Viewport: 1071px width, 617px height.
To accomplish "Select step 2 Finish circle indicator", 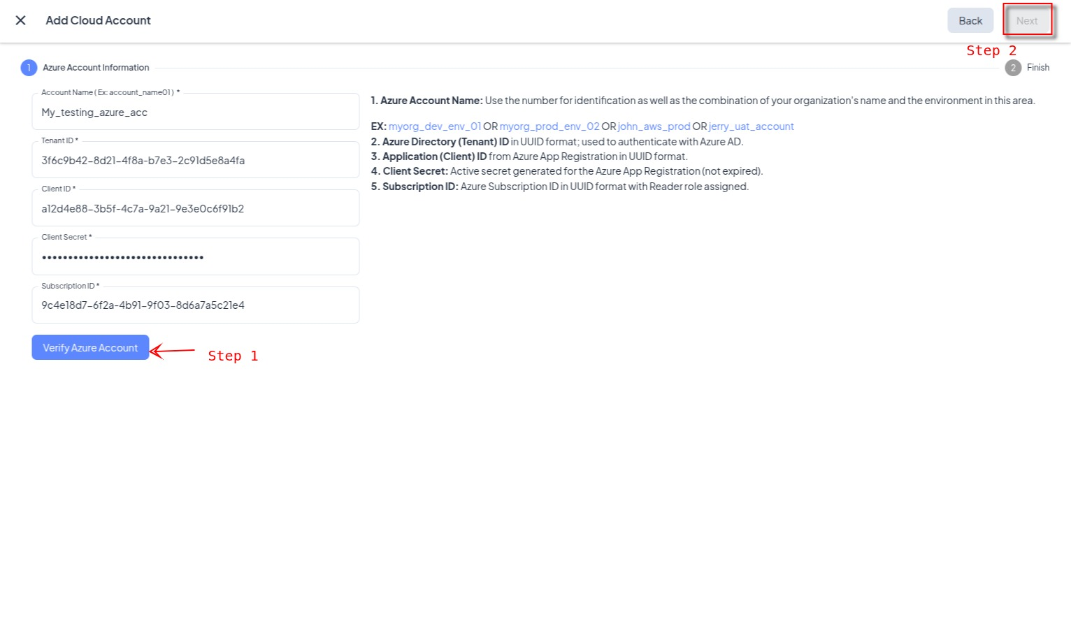I will pos(1012,68).
